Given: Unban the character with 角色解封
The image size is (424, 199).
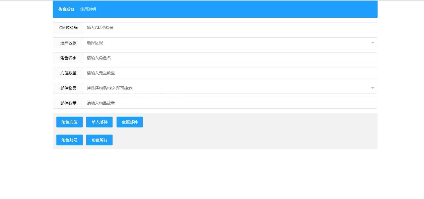Looking at the screenshot, I should pyautogui.click(x=99, y=140).
